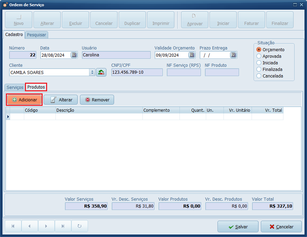
Task: Click the Remover button
Action: coord(97,100)
